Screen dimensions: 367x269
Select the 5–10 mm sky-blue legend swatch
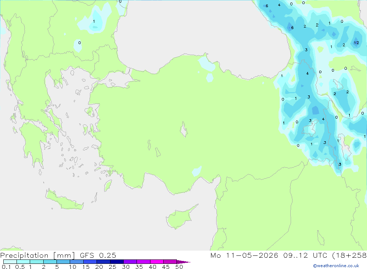point(63,262)
